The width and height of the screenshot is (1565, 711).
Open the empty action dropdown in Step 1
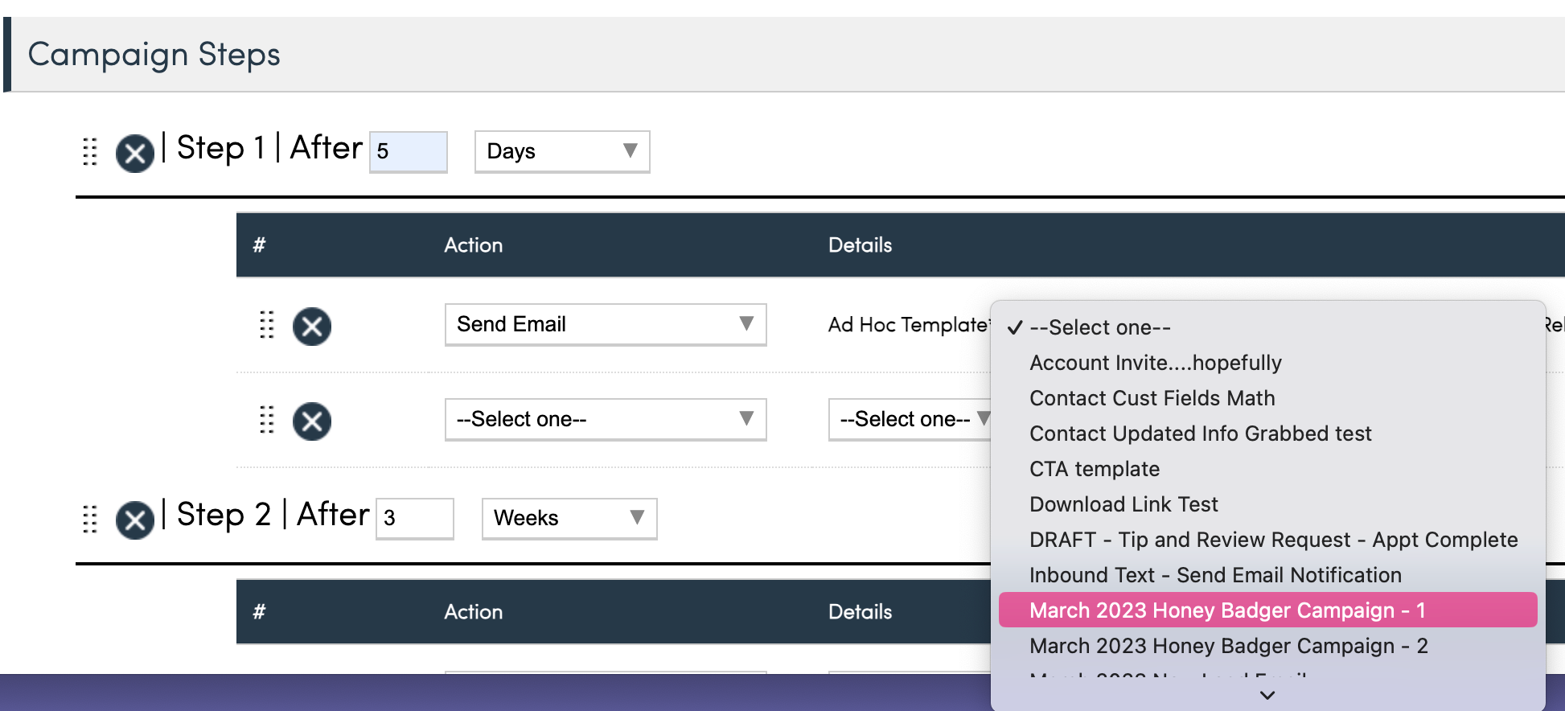pyautogui.click(x=605, y=419)
